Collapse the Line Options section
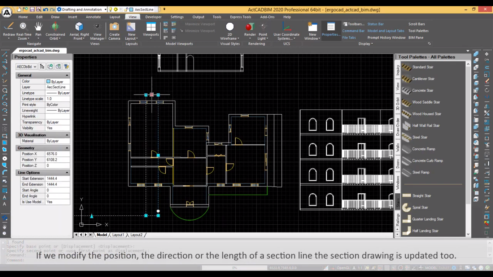Image resolution: width=493 pixels, height=277 pixels. (x=67, y=173)
